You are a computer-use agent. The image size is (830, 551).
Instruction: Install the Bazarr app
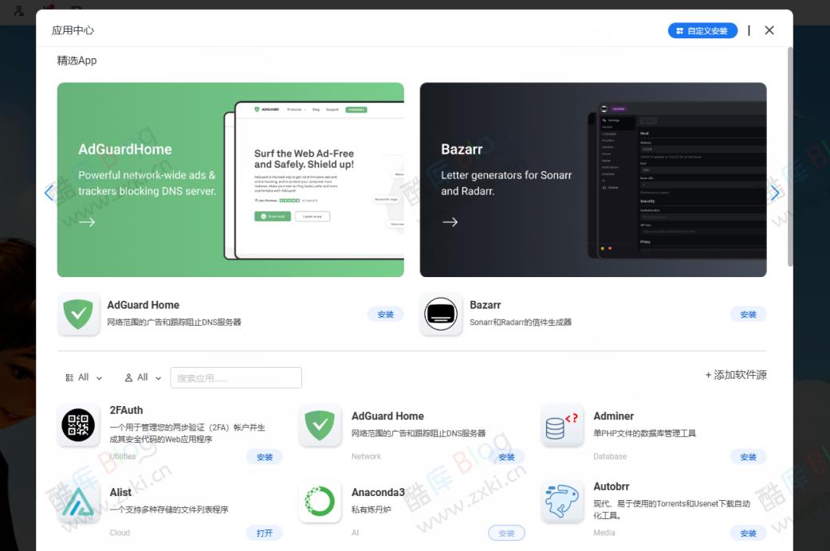click(x=747, y=314)
